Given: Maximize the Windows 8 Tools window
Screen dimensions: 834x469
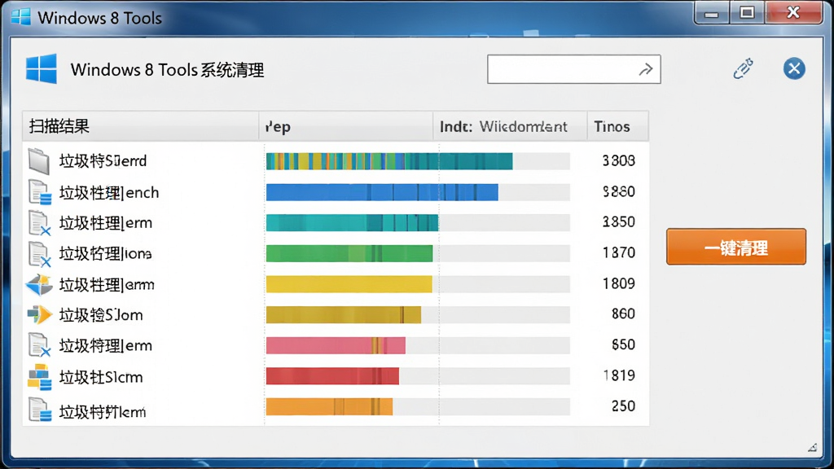Looking at the screenshot, I should point(747,13).
